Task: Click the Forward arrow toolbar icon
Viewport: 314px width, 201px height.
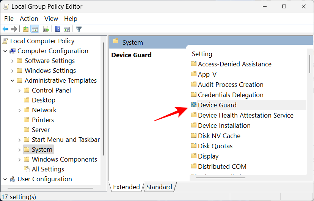Action: (14, 29)
